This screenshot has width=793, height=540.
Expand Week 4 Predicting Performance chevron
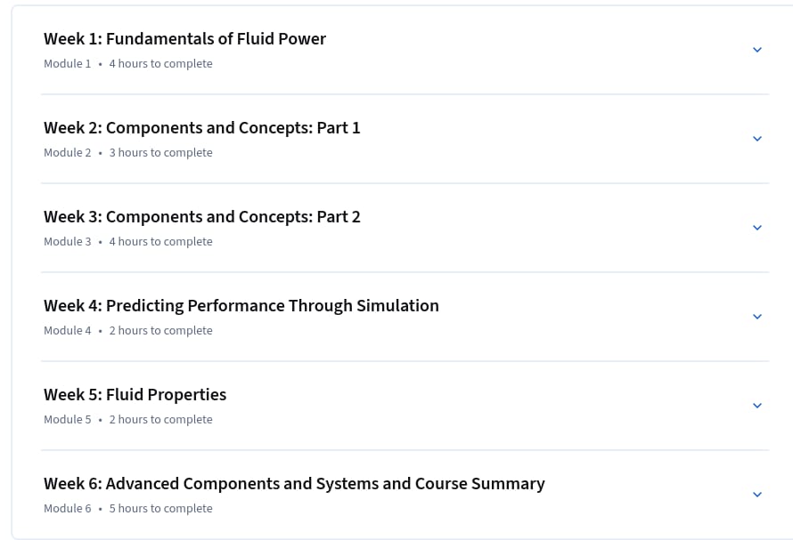(x=757, y=316)
